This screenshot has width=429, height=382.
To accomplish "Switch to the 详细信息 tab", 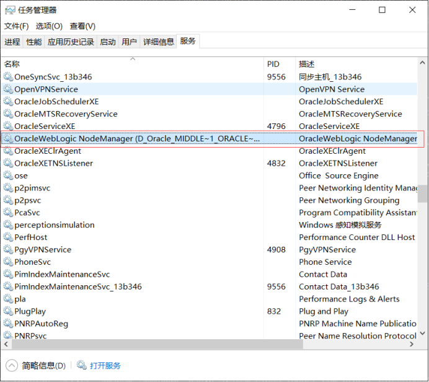I will click(x=159, y=42).
